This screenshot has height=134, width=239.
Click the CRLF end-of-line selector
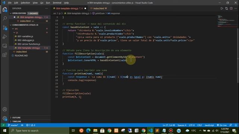199,125
